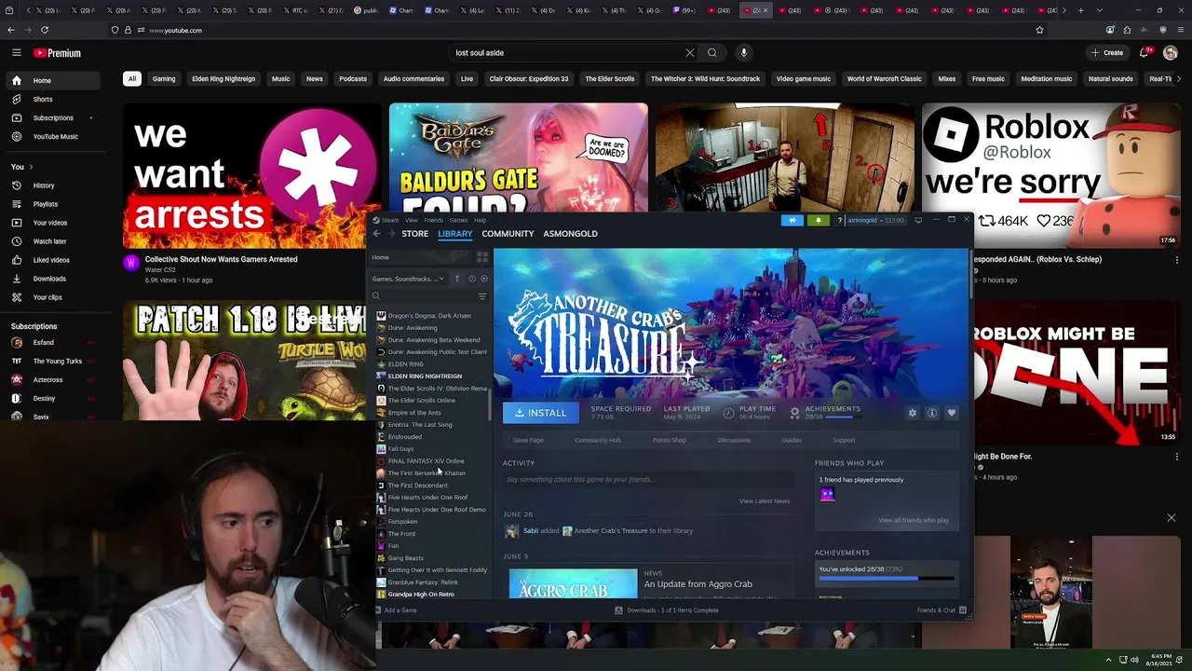Select the Elden Ring Nightreign chip
The height and width of the screenshot is (671, 1192).
point(223,79)
